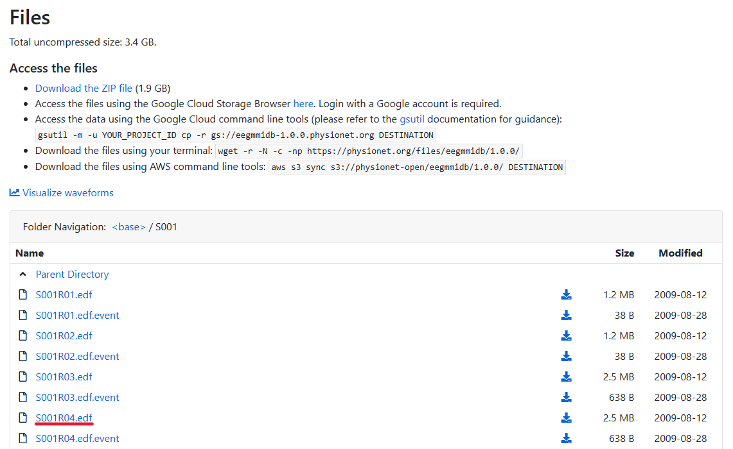Open Google Cloud Storage Browser 'here' link
The height and width of the screenshot is (449, 733).
[303, 104]
